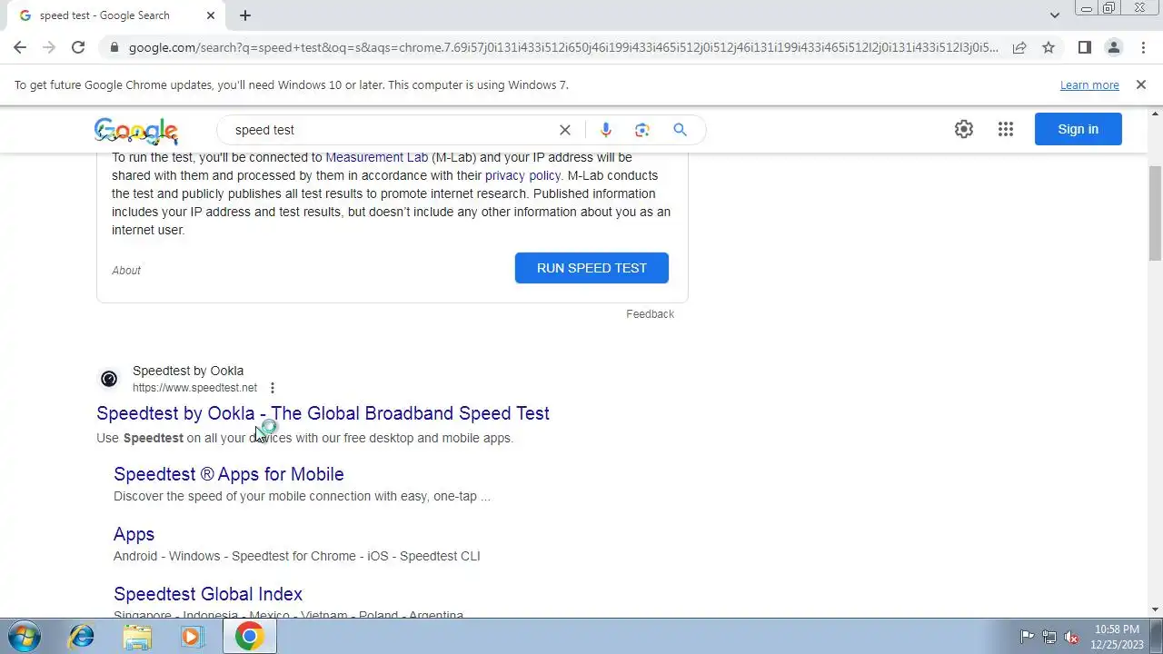Image resolution: width=1163 pixels, height=654 pixels.
Task: Click the Speedtest by Ookla favicon
Action: click(109, 379)
